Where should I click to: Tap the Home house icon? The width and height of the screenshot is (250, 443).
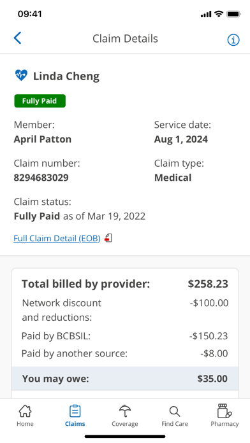tap(25, 411)
